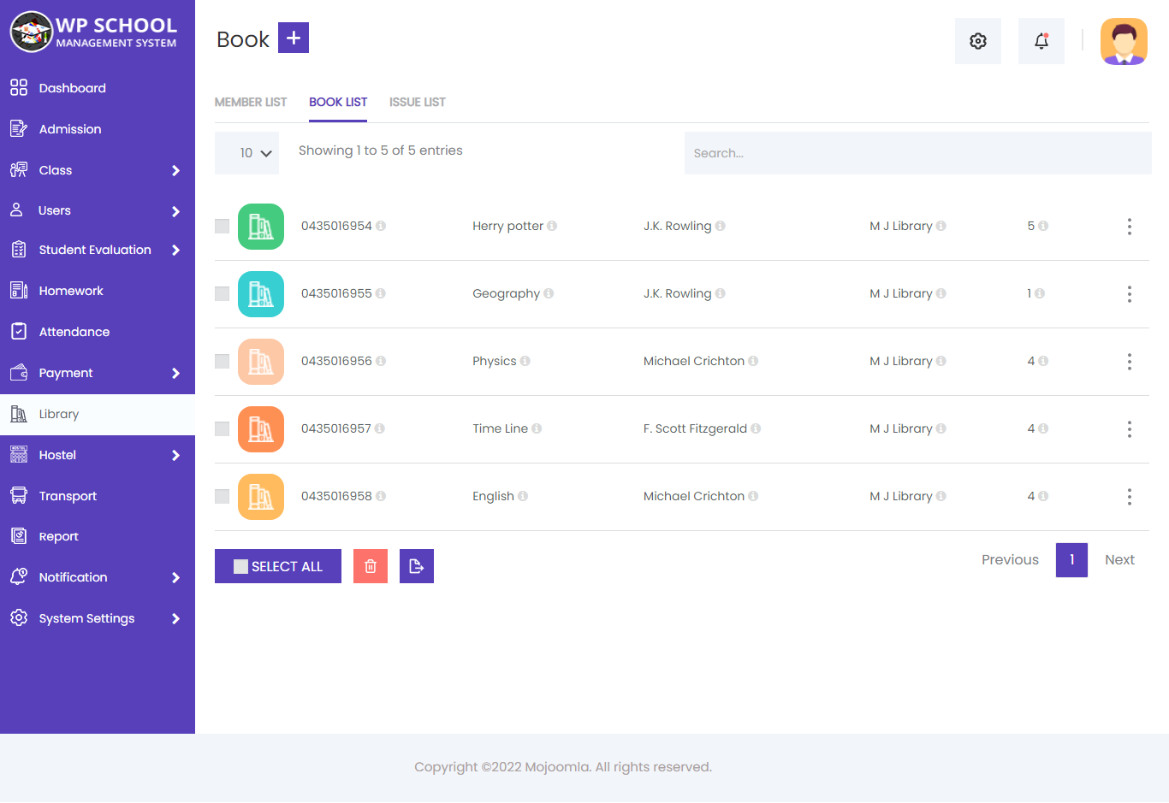1169x803 pixels.
Task: Tick the checkbox for book 0435016956
Action: [x=222, y=361]
